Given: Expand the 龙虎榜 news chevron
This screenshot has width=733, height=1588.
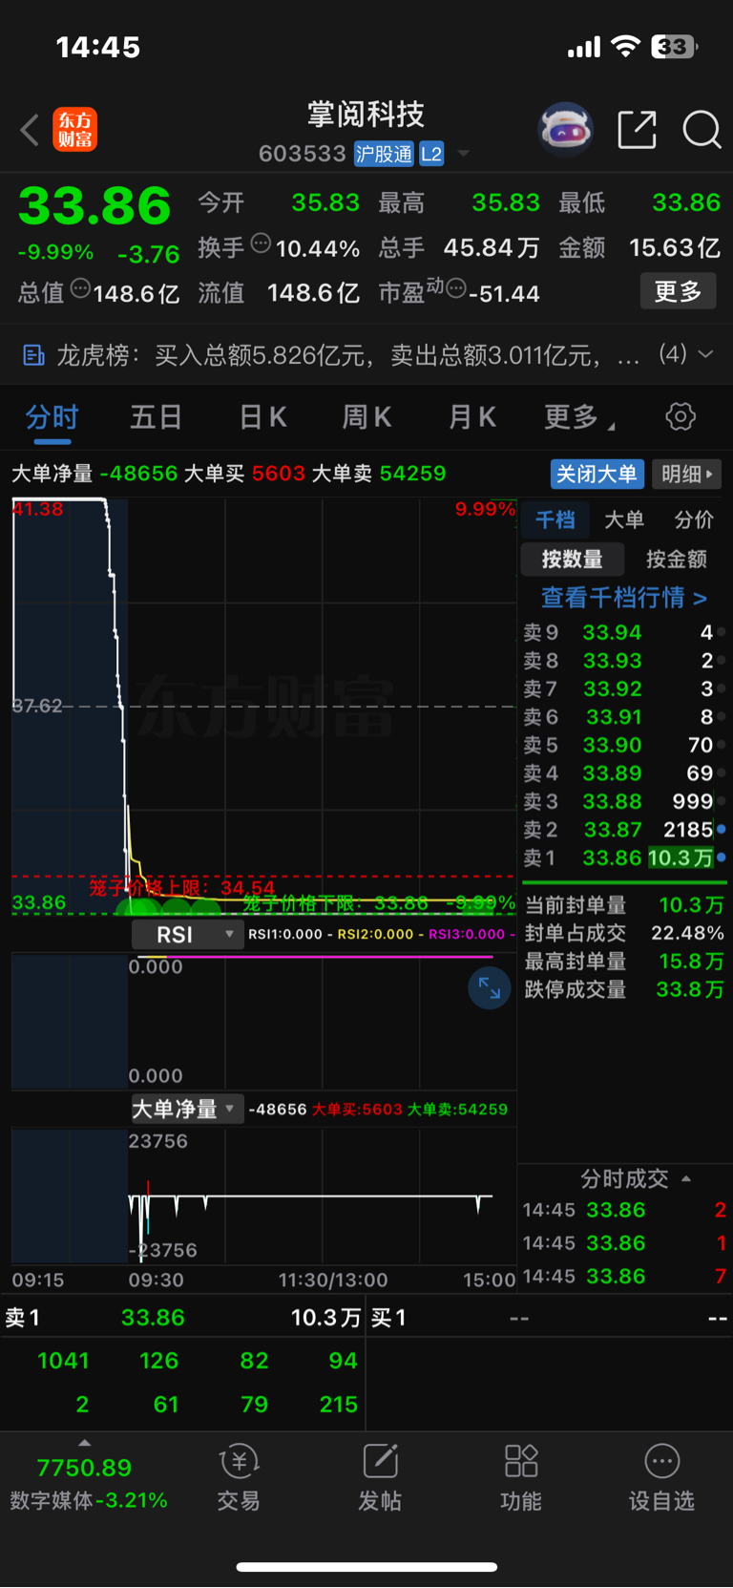Looking at the screenshot, I should [x=706, y=354].
